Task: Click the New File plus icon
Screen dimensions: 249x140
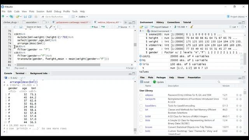Action: tap(3, 16)
